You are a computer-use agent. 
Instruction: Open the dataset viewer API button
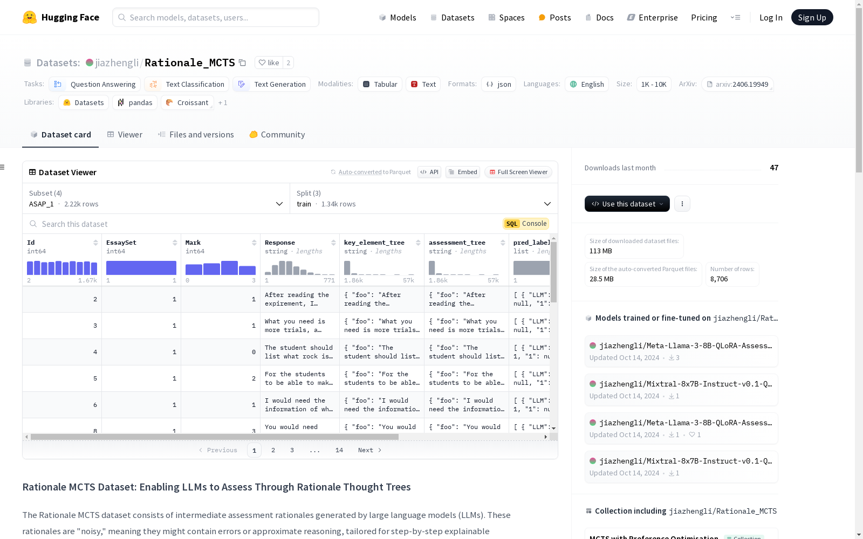click(429, 172)
